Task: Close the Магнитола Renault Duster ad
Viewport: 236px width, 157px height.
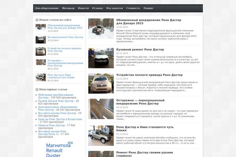Action: [x=72, y=143]
